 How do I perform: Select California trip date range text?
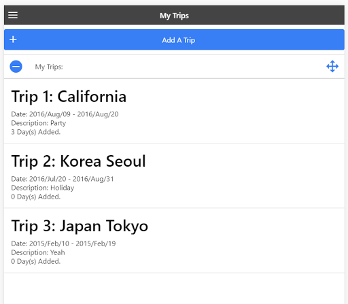65,114
